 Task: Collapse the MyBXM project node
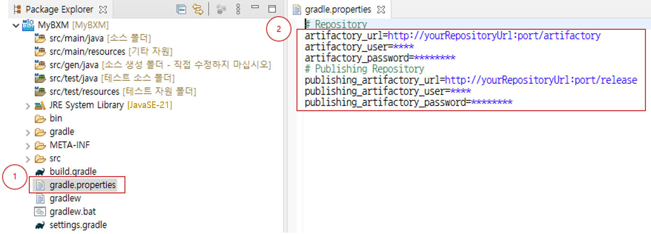tap(17, 25)
